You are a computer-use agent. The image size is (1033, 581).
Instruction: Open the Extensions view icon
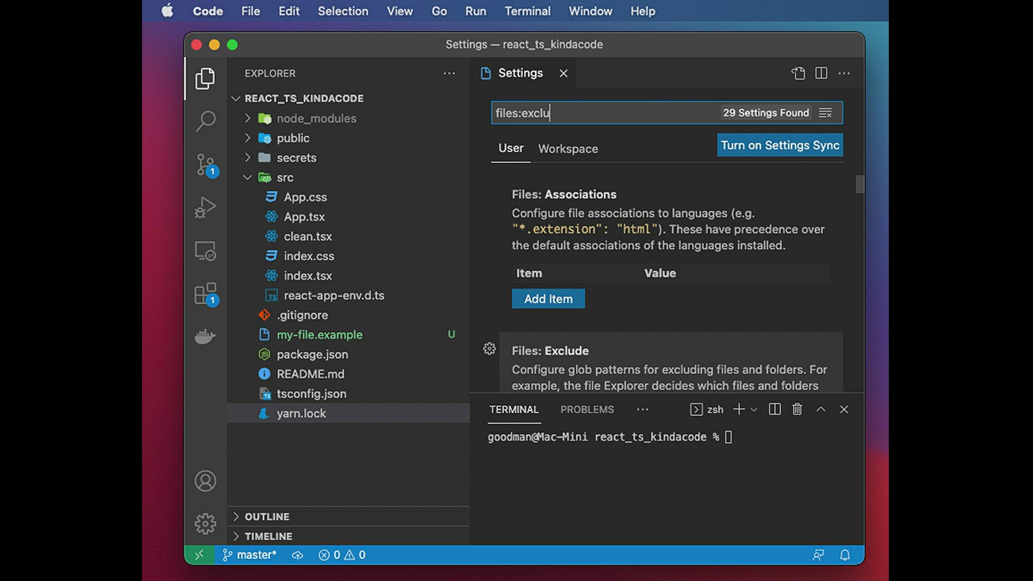pos(205,294)
